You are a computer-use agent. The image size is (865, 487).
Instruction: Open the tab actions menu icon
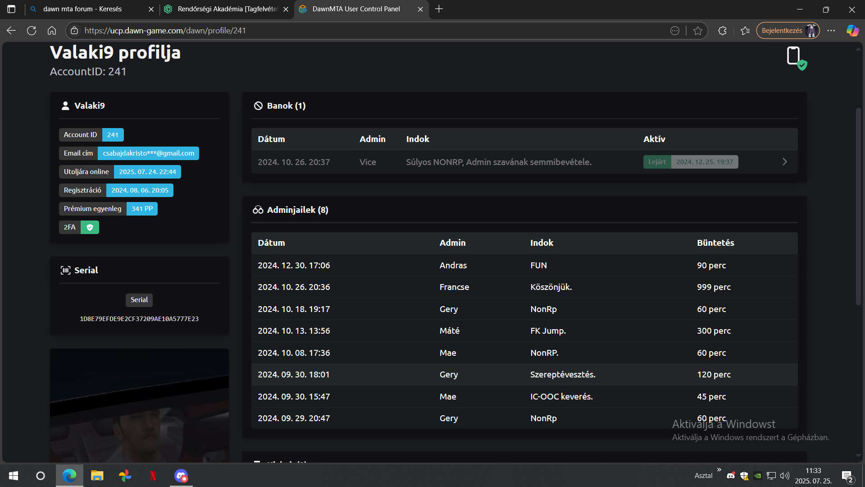point(11,9)
